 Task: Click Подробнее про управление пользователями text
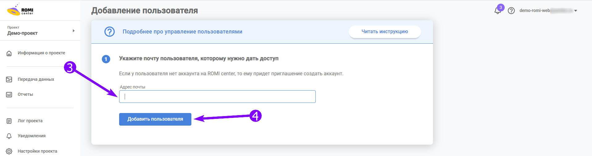182,32
